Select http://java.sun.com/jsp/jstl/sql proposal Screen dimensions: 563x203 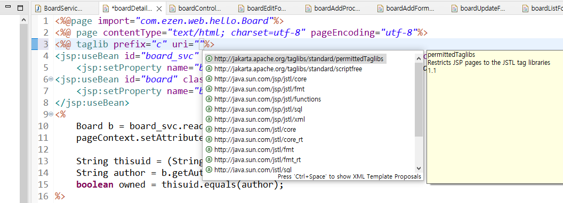point(259,109)
